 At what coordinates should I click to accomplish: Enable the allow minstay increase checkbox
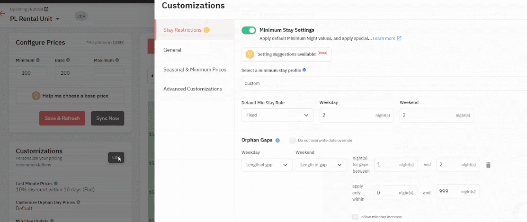(355, 217)
